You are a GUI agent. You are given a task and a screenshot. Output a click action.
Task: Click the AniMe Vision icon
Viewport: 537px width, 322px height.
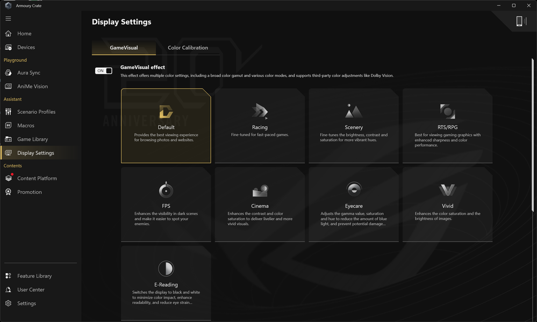tap(8, 86)
